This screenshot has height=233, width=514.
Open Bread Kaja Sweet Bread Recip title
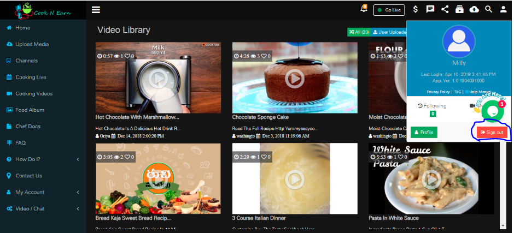(133, 218)
